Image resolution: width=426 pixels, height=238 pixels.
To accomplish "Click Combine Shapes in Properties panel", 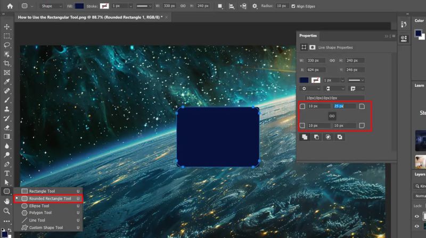I will [x=305, y=137].
